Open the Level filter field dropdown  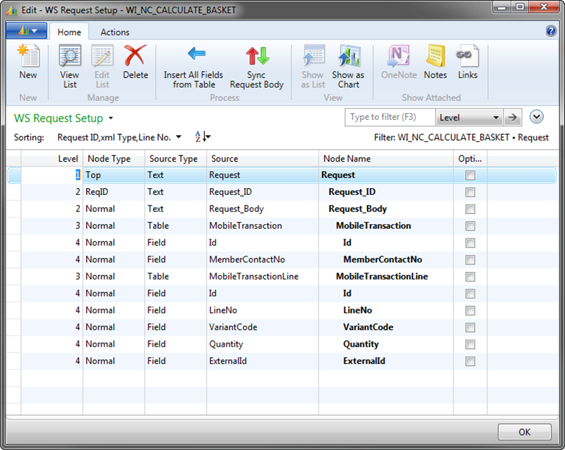[496, 117]
